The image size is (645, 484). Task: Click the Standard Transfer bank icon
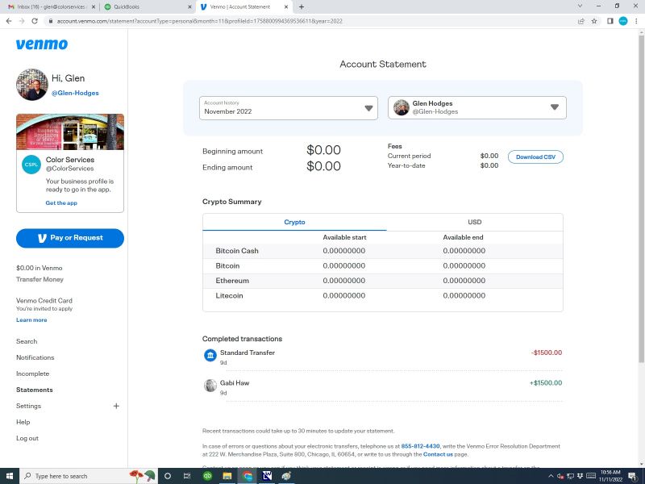click(x=210, y=356)
